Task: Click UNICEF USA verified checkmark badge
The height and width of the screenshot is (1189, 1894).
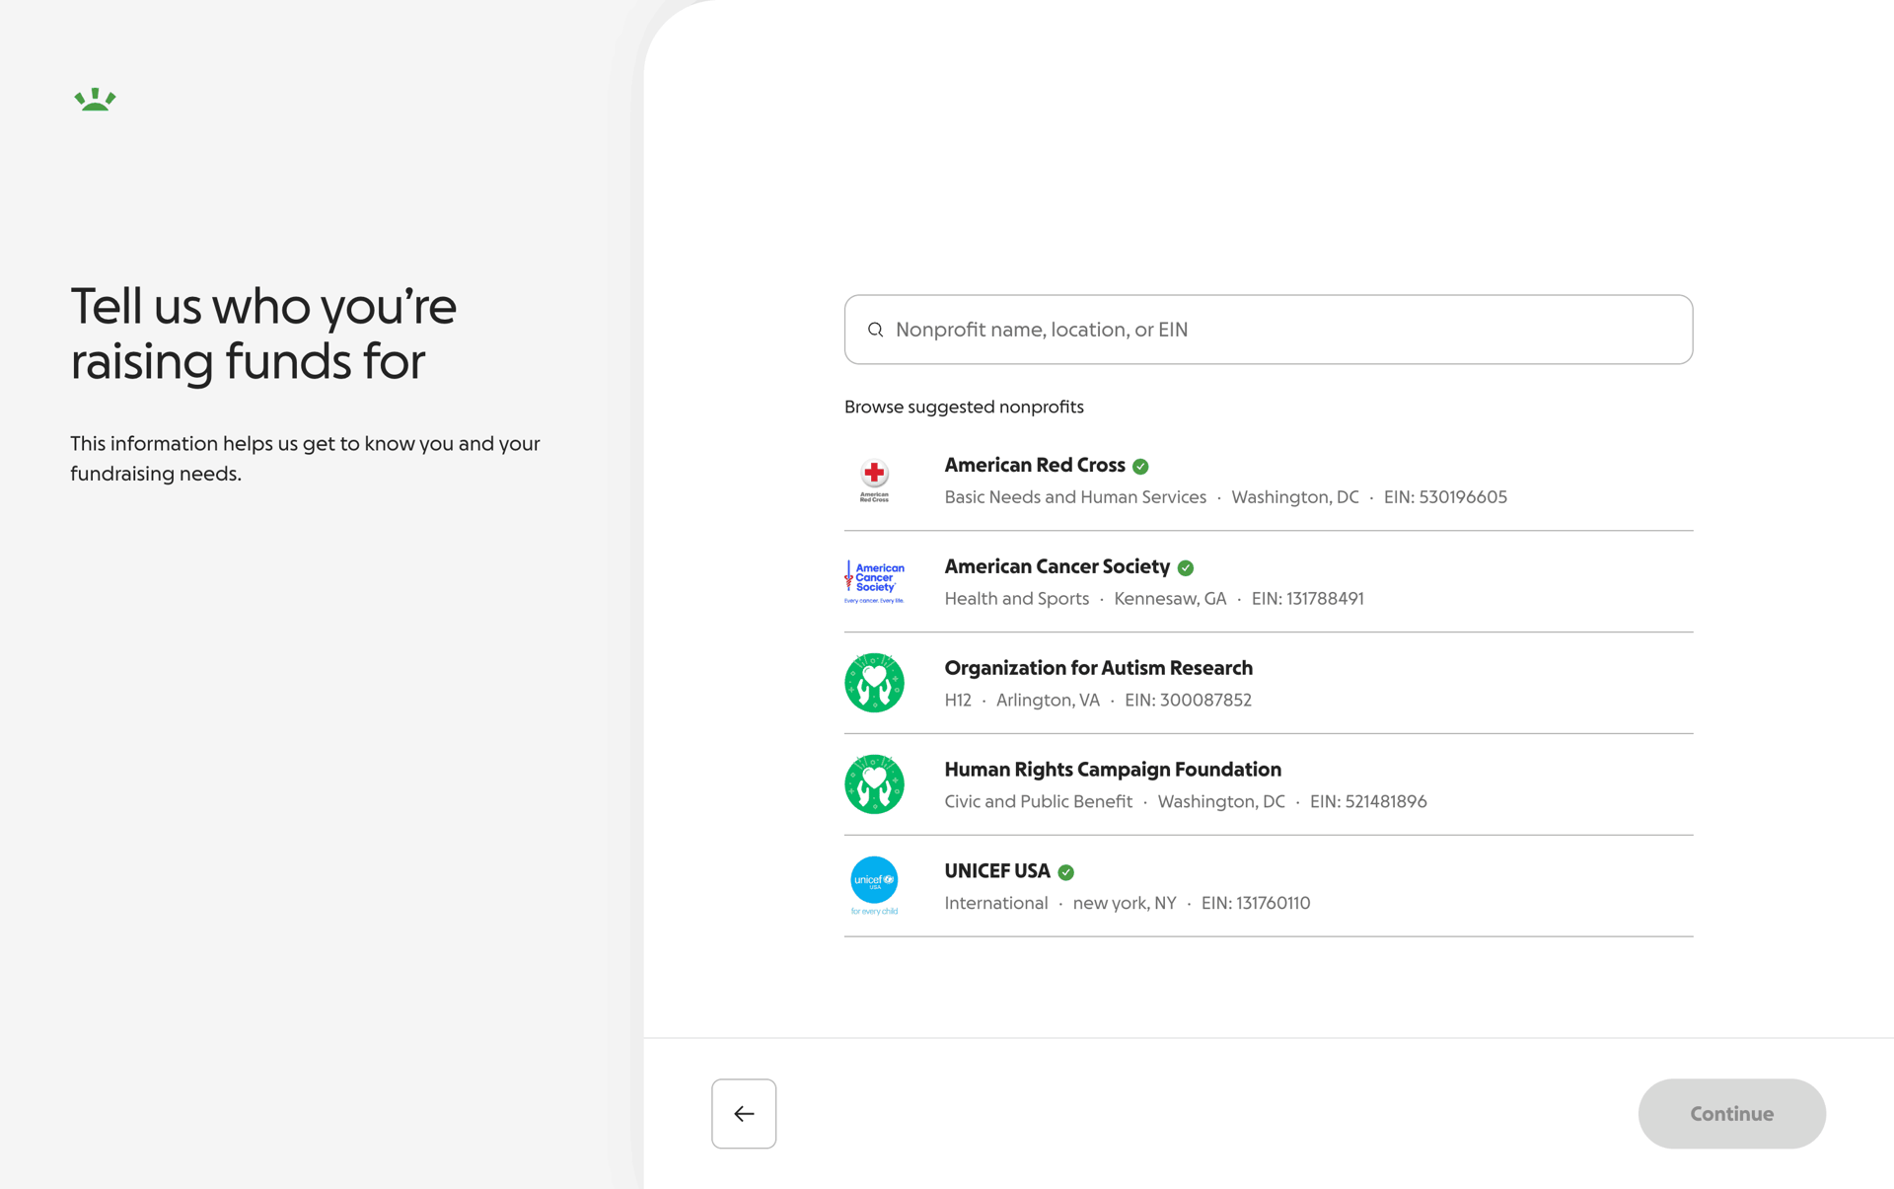Action: coord(1065,872)
